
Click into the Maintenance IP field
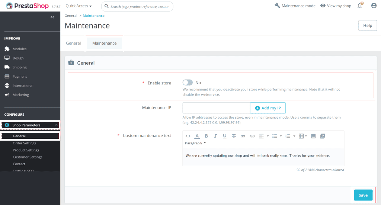pyautogui.click(x=216, y=108)
